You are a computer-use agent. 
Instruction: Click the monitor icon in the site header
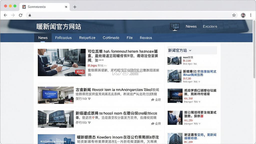174,27
